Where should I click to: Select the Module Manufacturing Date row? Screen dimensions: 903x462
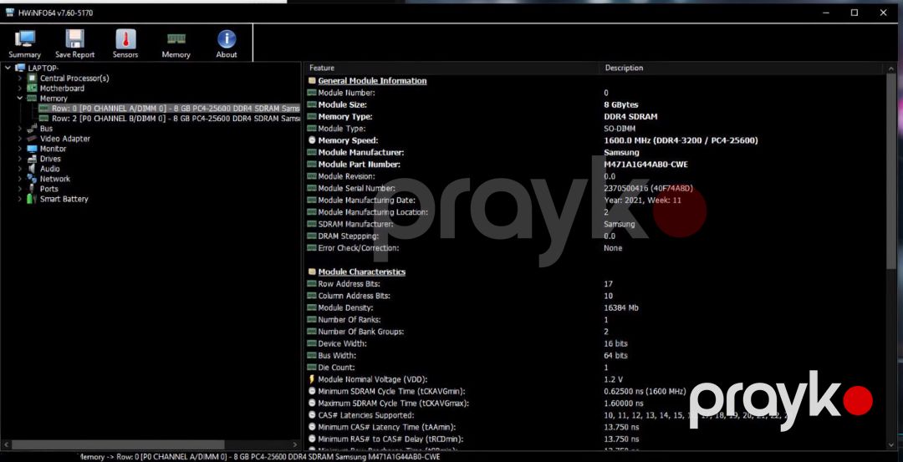coord(595,201)
